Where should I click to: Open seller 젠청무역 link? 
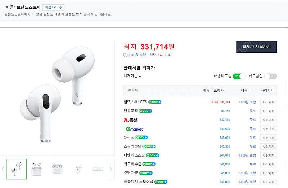(x=131, y=111)
